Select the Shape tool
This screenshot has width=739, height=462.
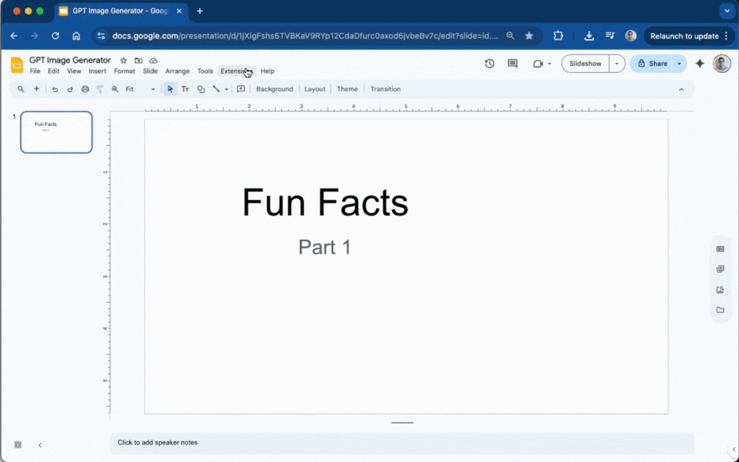pyautogui.click(x=201, y=90)
